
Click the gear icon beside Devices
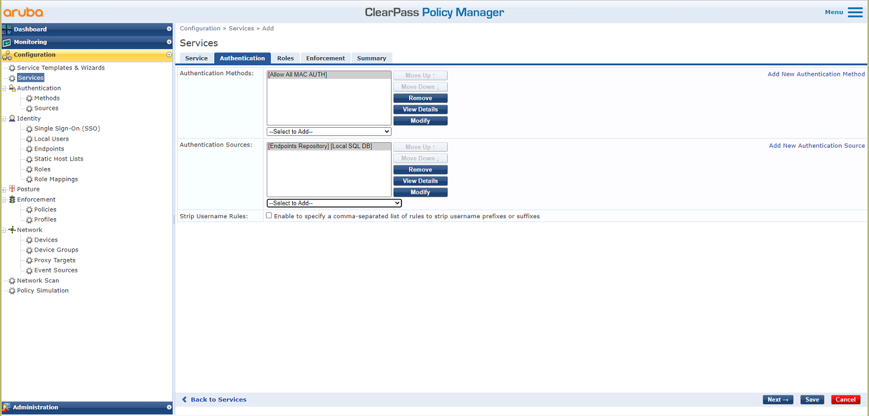pos(29,240)
